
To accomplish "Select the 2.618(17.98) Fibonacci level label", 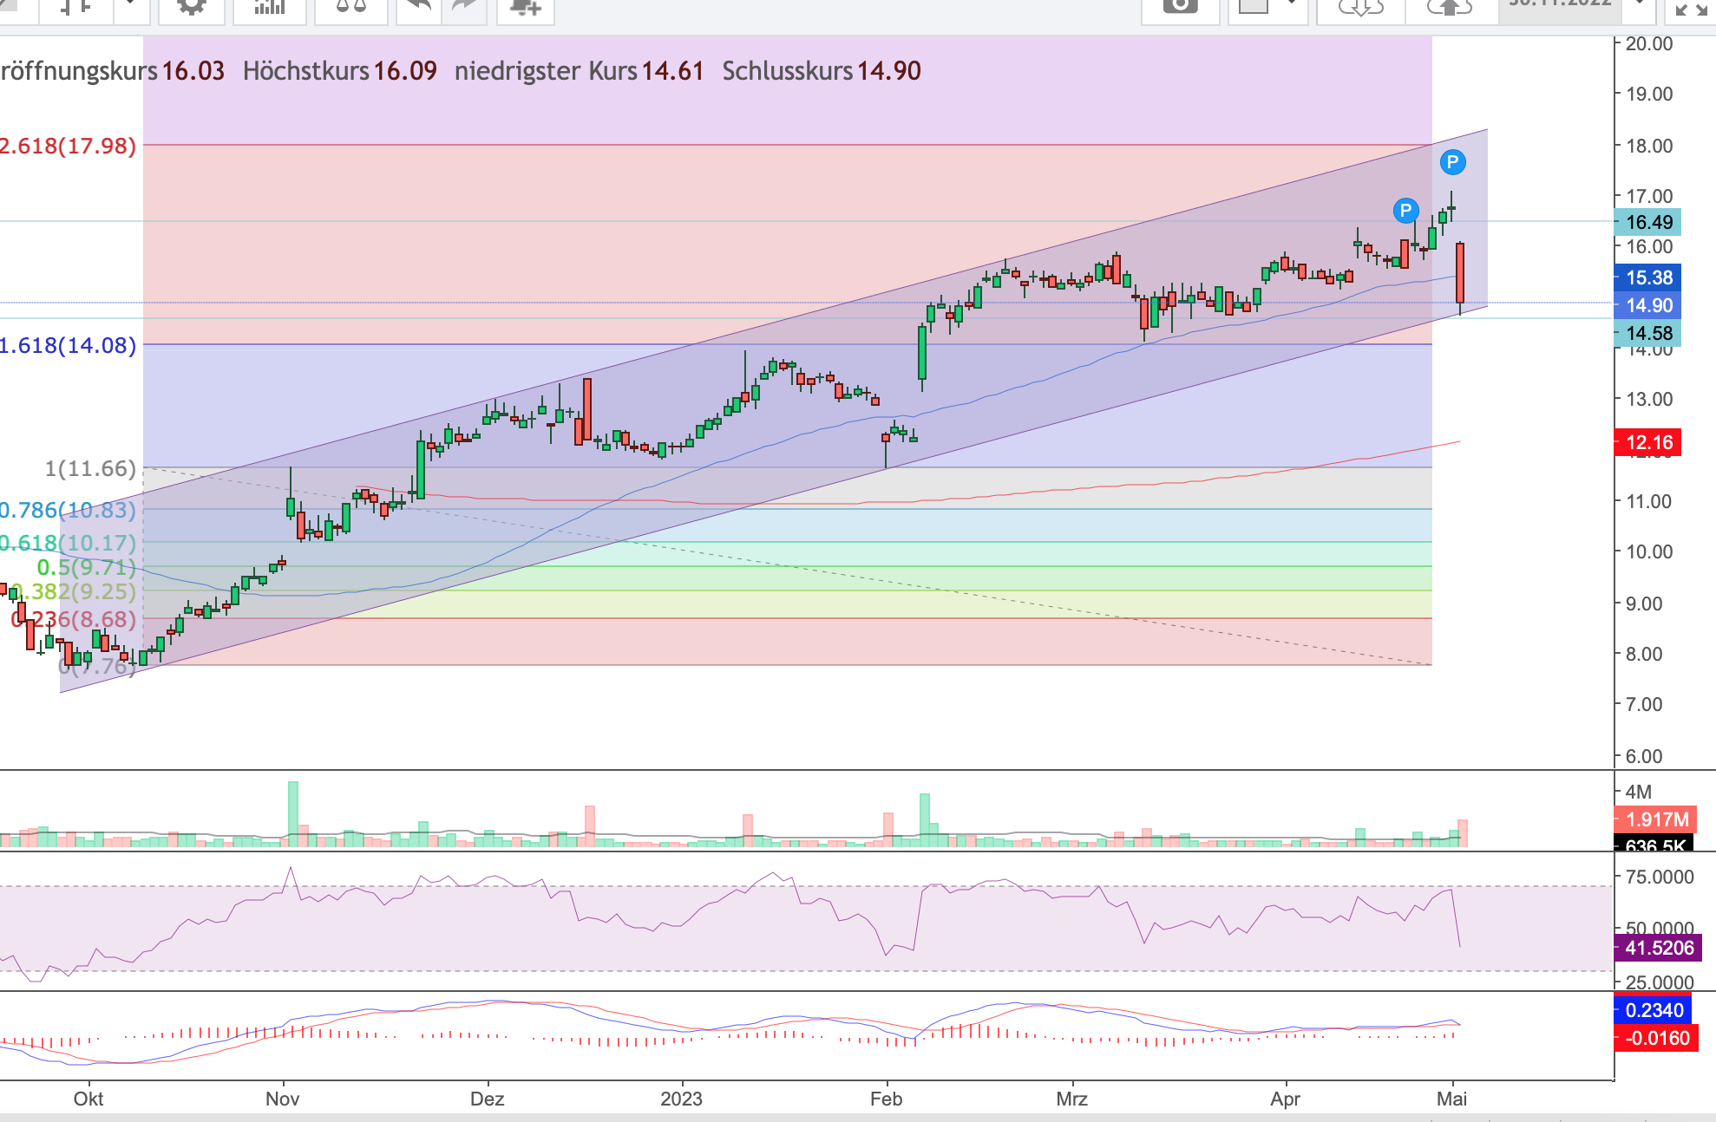I will point(69,146).
